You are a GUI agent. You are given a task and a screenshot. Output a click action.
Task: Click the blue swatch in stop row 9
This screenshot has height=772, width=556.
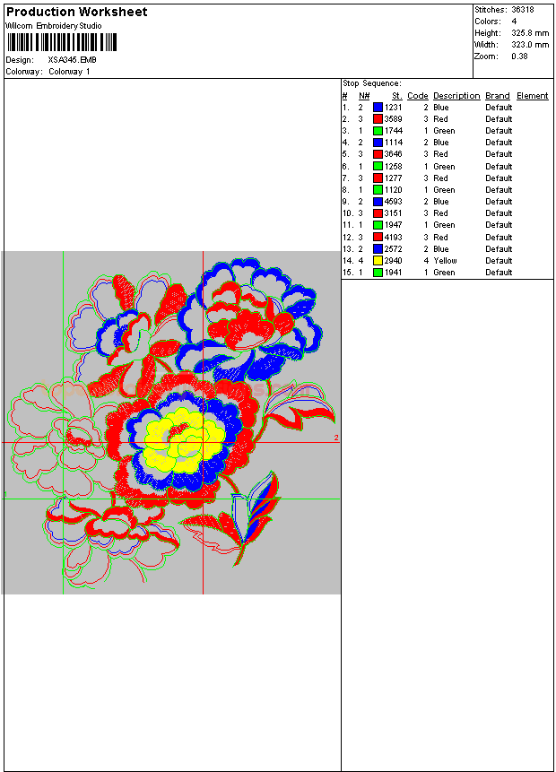point(378,202)
